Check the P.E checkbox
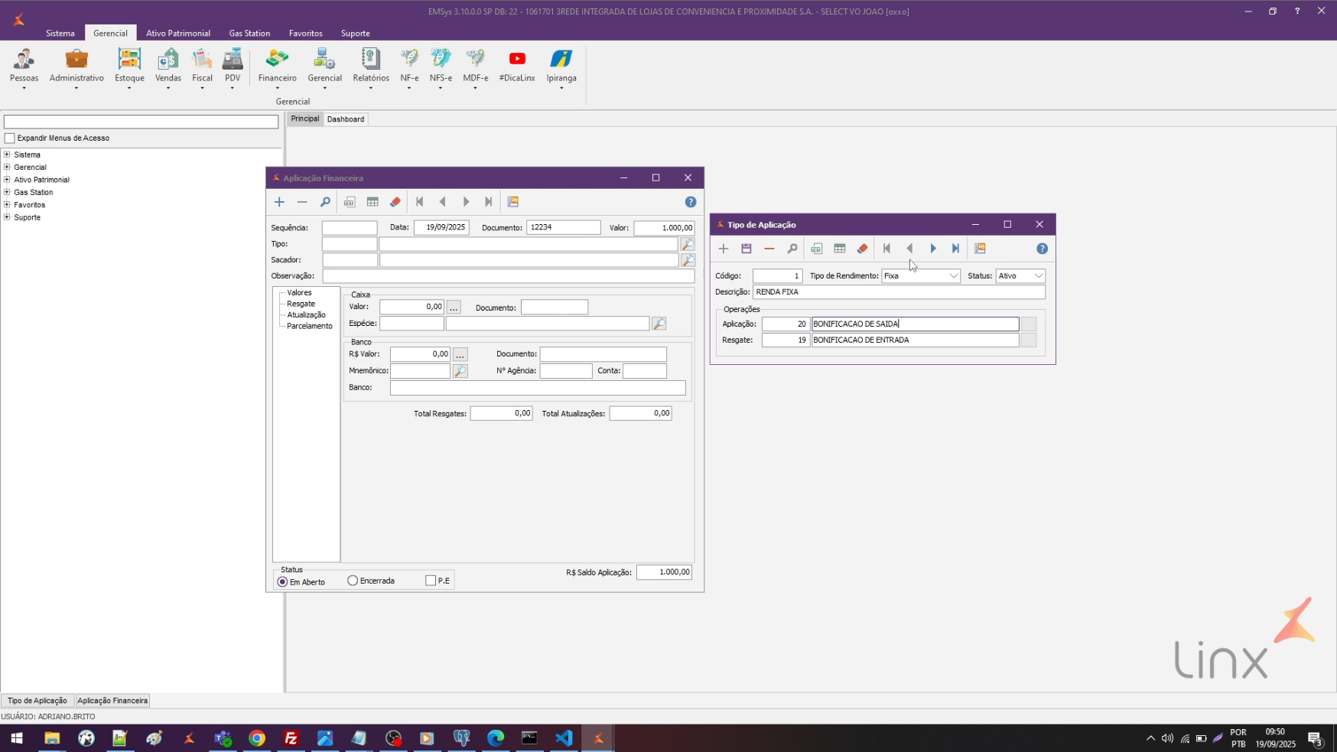This screenshot has width=1337, height=752. tap(431, 581)
